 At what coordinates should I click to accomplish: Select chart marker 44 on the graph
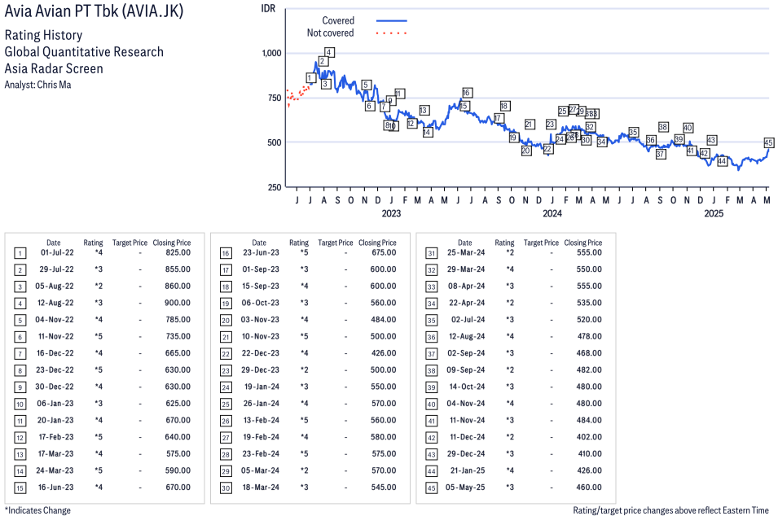(x=722, y=161)
